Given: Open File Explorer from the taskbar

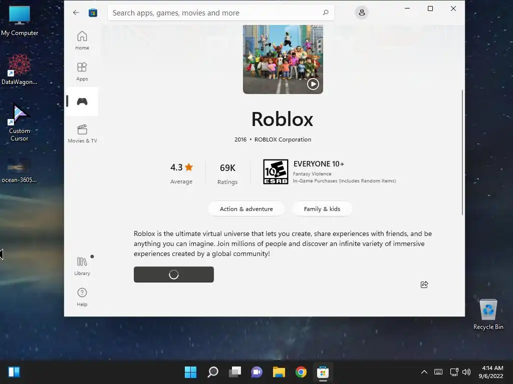Looking at the screenshot, I should coord(279,372).
